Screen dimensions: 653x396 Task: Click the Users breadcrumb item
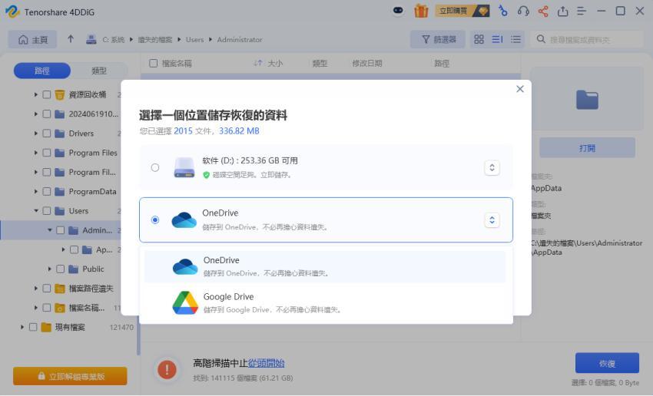pos(195,39)
